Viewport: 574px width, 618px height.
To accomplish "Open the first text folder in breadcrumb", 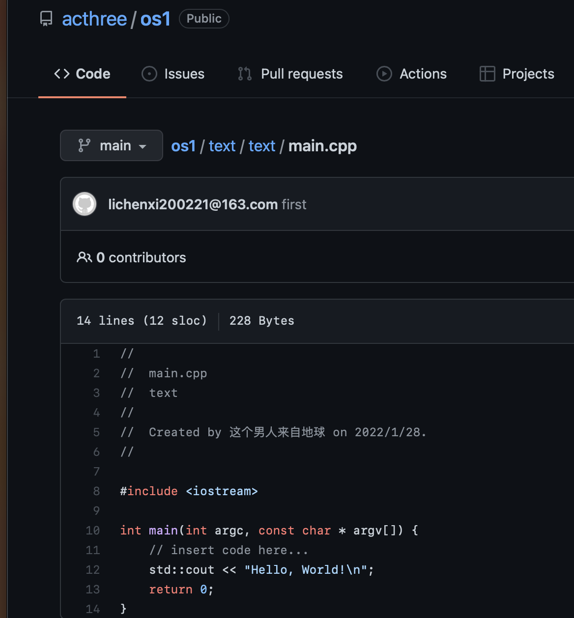I will pos(222,146).
